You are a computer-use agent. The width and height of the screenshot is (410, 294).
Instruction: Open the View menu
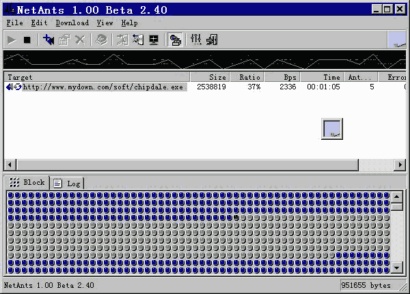point(105,23)
